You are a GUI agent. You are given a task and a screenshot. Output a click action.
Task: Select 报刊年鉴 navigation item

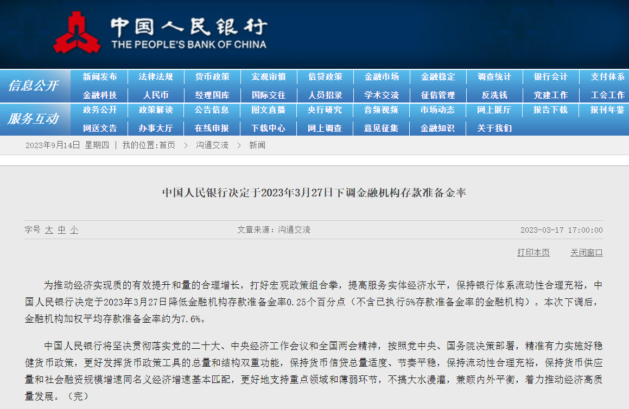tap(607, 110)
